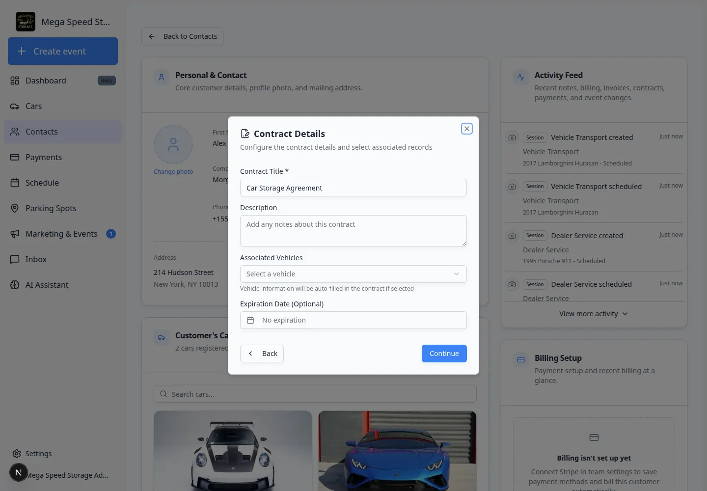Click the Beta badge next to Dashboard
Screen dimensions: 707x491
[107, 81]
